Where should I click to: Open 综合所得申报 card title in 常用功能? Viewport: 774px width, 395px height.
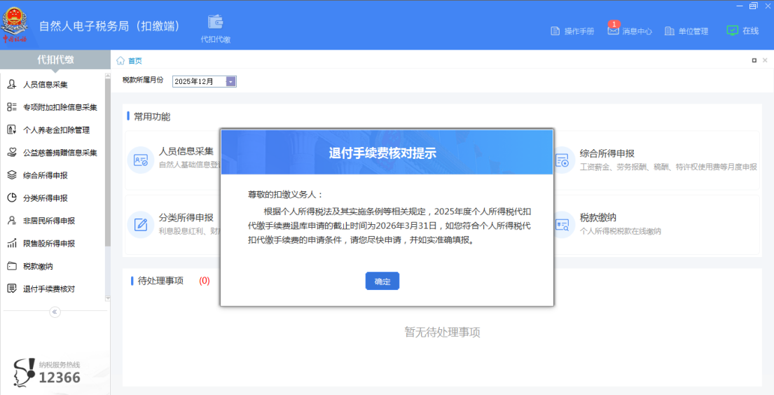tap(607, 153)
